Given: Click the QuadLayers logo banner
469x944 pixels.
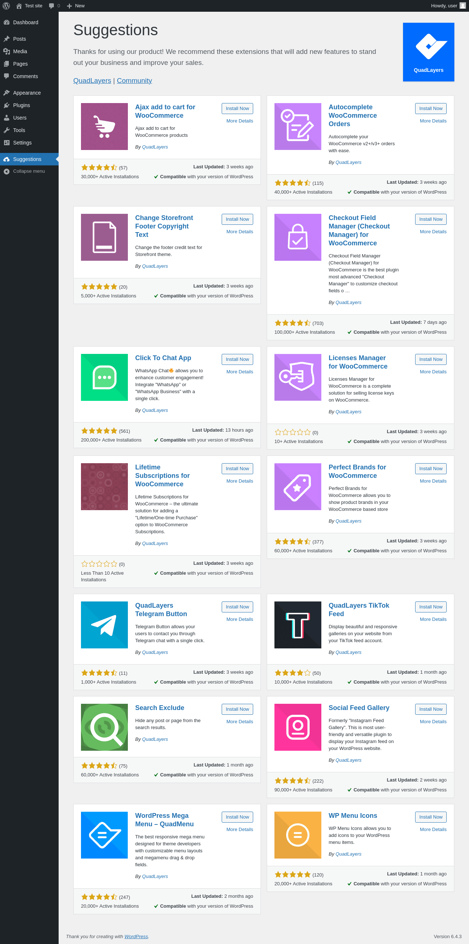Looking at the screenshot, I should [429, 52].
